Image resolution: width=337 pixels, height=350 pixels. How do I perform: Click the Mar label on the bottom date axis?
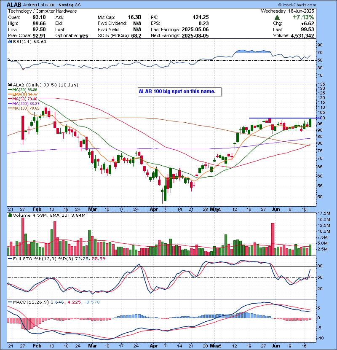pos(92,346)
